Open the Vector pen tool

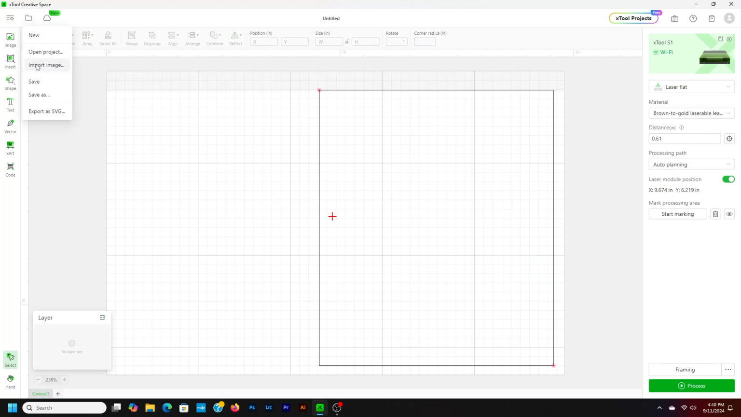10,125
